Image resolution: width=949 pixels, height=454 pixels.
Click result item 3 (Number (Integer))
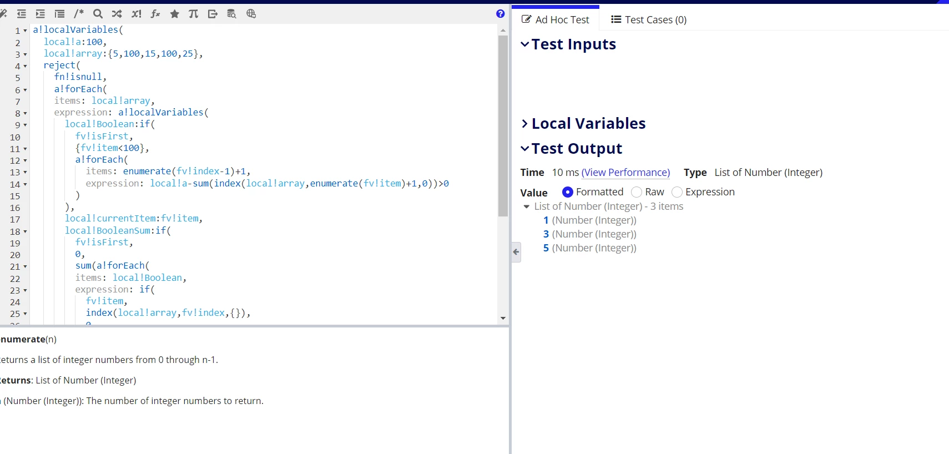coord(589,234)
